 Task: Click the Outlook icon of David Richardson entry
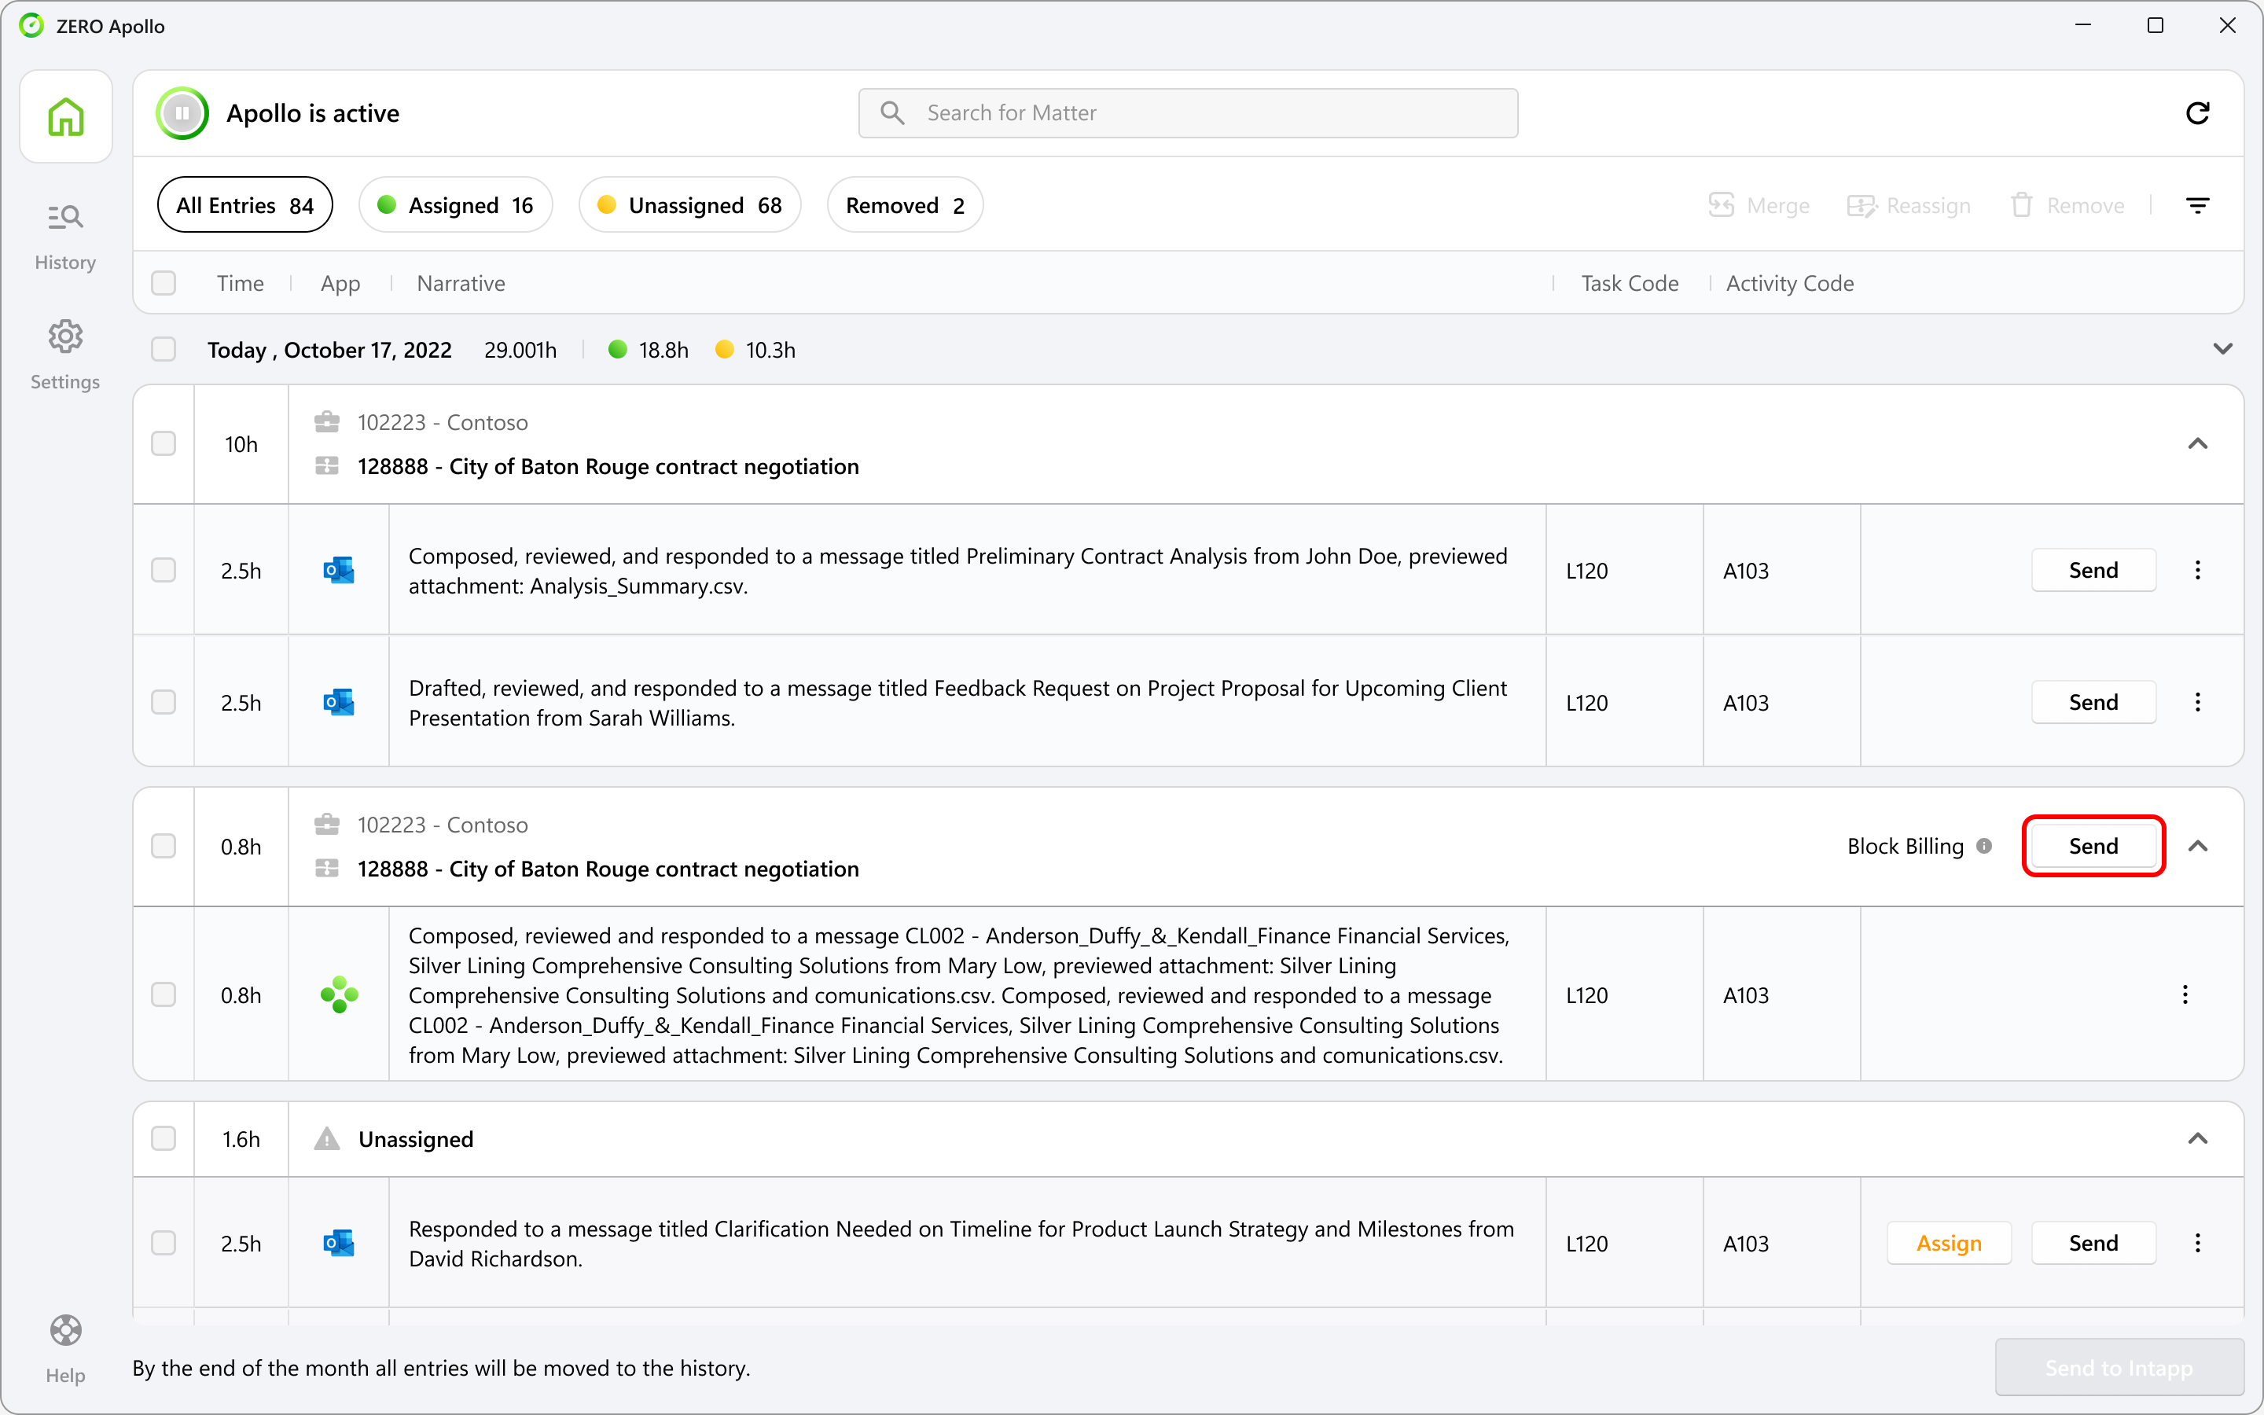[x=338, y=1243]
